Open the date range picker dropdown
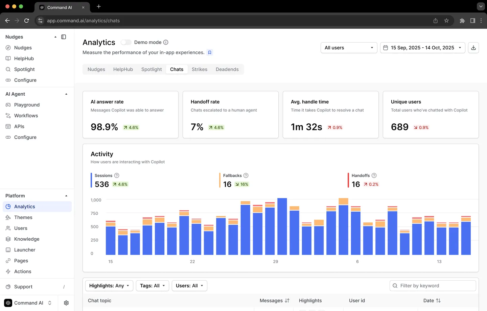 (x=422, y=48)
